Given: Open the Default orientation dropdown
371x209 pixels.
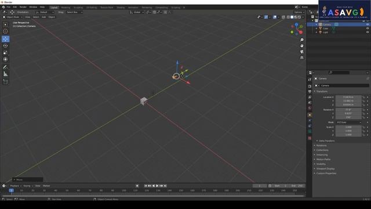Looking at the screenshot, I should point(45,12).
